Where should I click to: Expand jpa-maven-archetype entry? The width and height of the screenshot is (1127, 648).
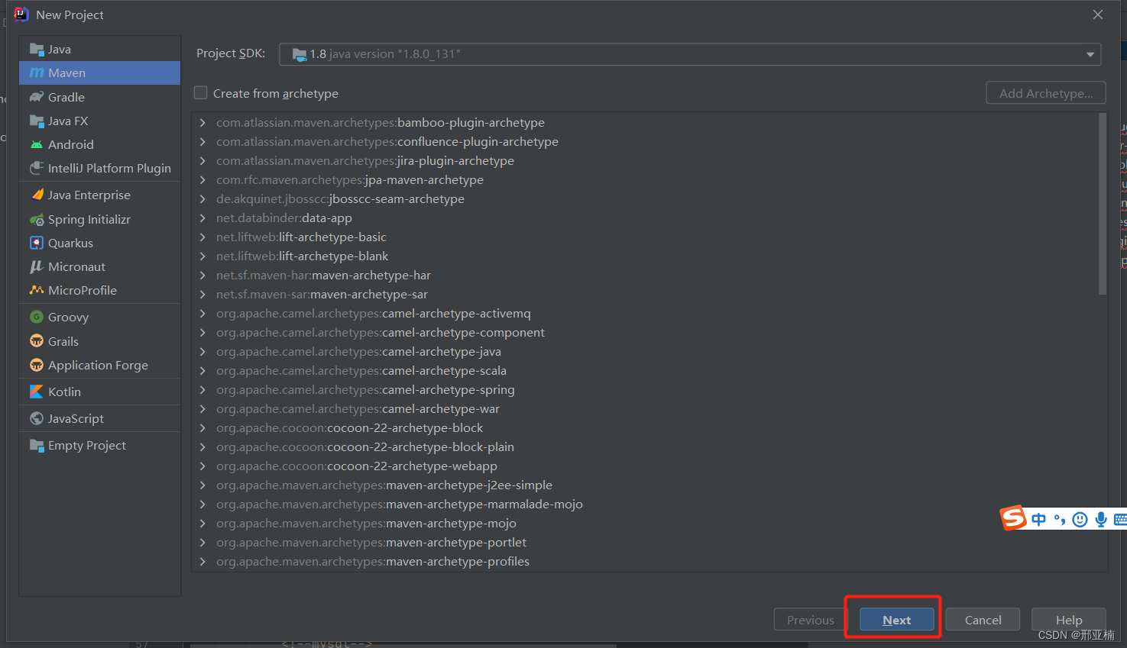202,180
